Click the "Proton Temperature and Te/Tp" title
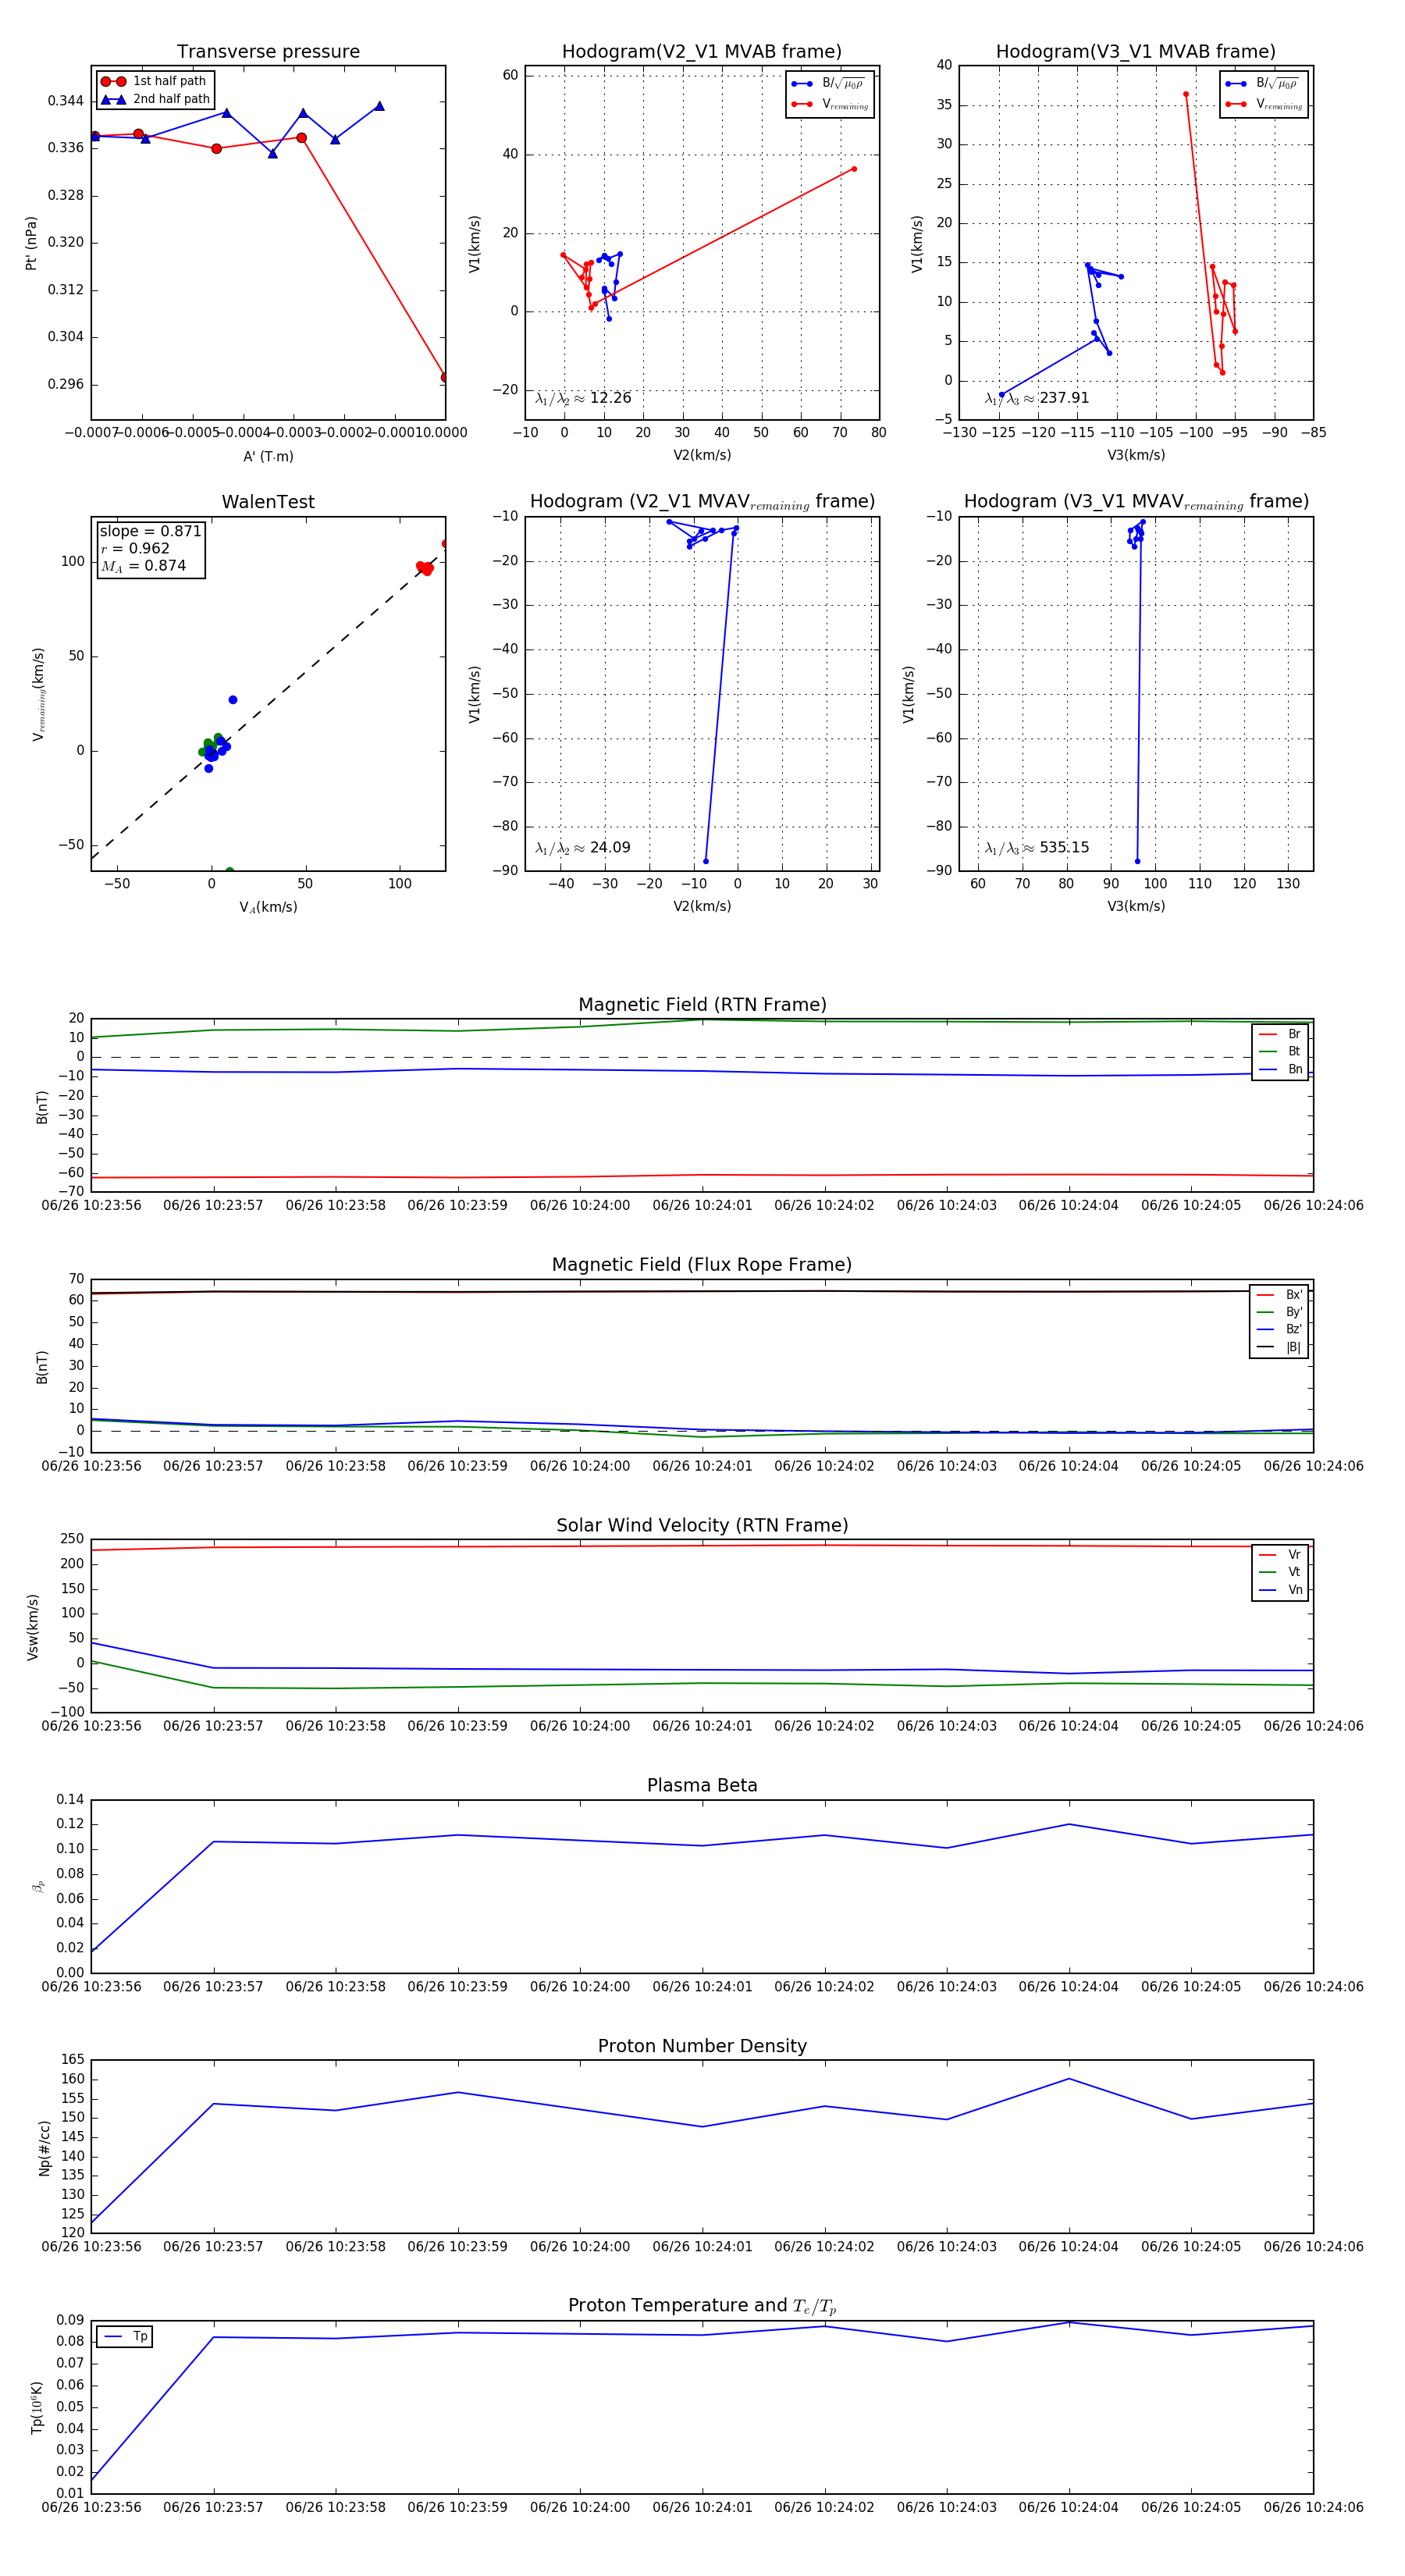 click(x=702, y=2306)
